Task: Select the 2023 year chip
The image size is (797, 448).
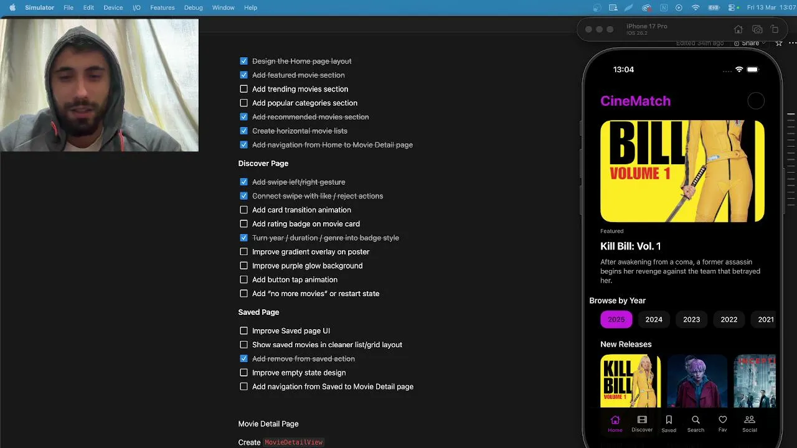Action: 691,319
